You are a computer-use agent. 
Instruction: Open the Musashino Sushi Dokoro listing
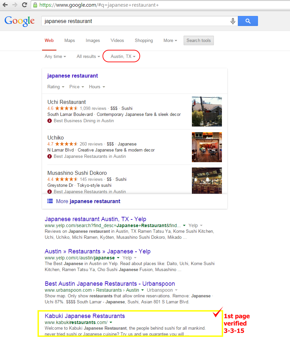coord(77,173)
